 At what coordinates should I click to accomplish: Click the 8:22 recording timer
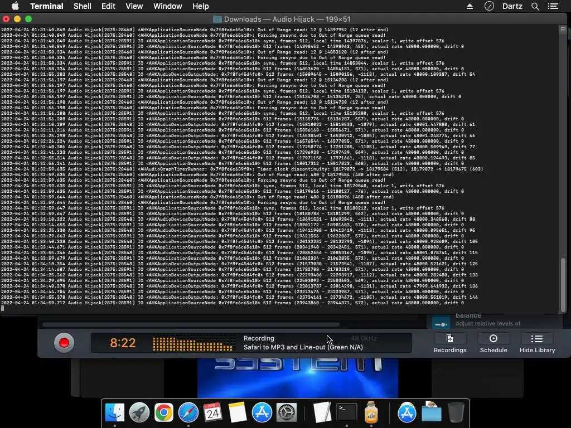[123, 343]
